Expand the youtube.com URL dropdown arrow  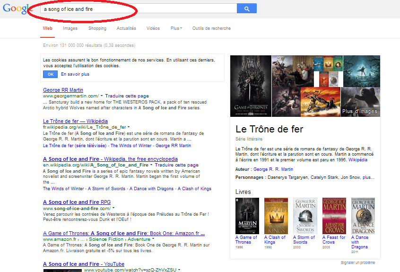click(179, 270)
